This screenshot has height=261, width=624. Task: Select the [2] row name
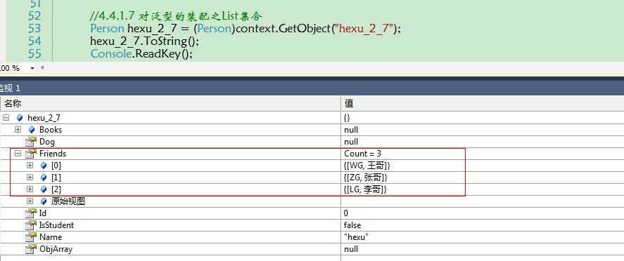point(56,189)
